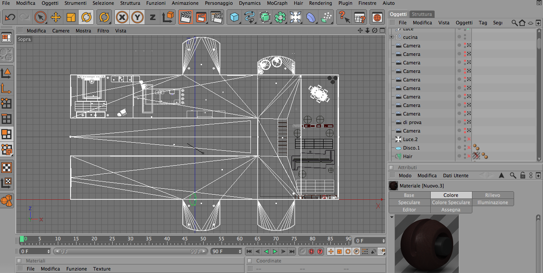543x273 pixels.
Task: Toggle the Materiali panel checkbox
Action: [19, 261]
